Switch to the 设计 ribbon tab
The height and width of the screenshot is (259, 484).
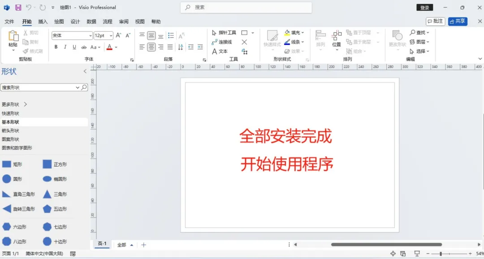(x=75, y=22)
